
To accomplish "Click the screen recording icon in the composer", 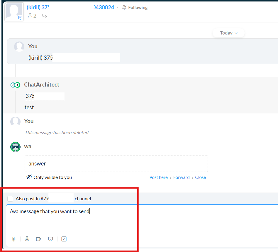I will (x=50, y=239).
